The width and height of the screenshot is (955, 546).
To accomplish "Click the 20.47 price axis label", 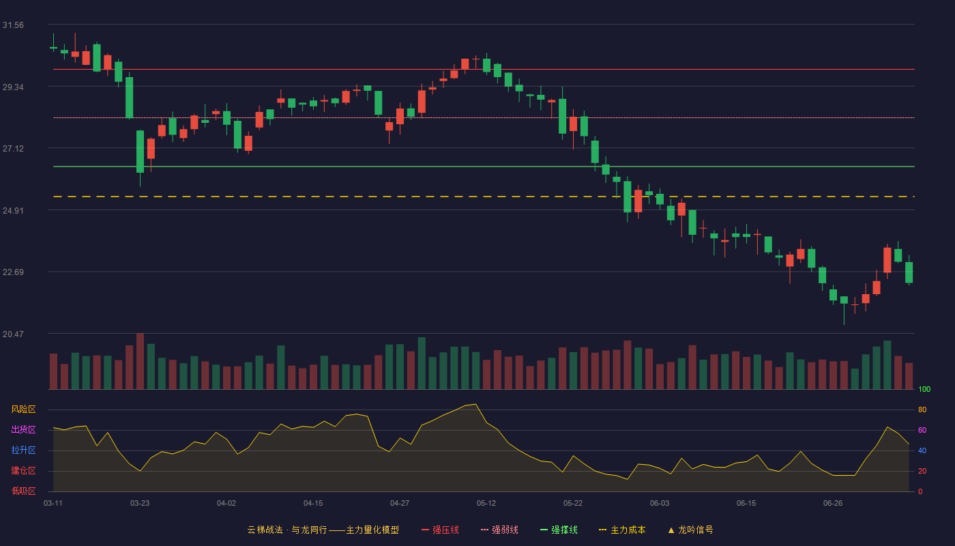I will point(13,334).
